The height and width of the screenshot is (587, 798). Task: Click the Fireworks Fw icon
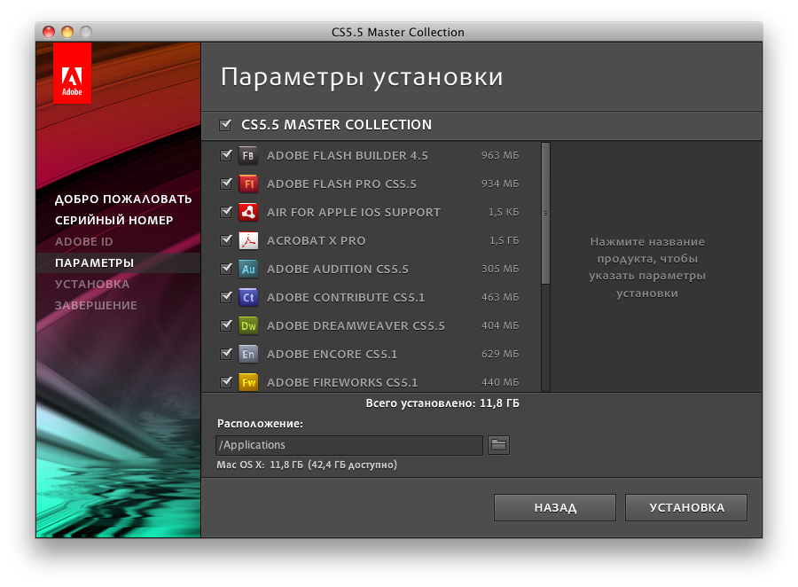pyautogui.click(x=248, y=382)
